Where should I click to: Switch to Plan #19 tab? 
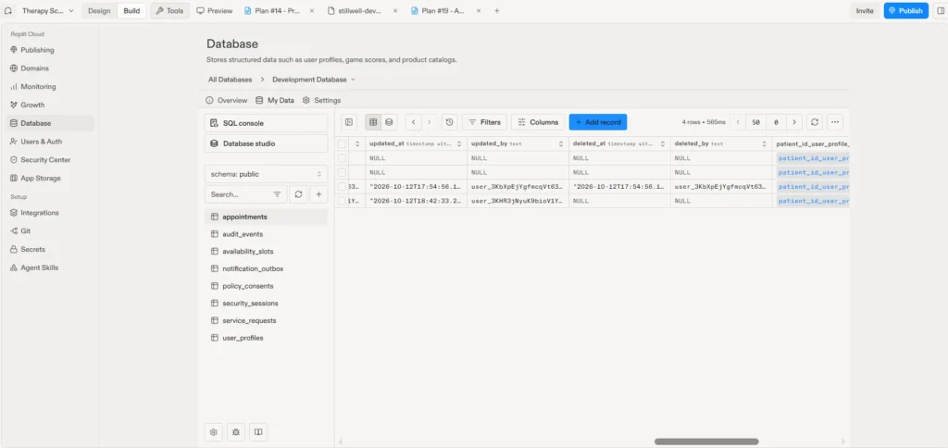pos(438,11)
